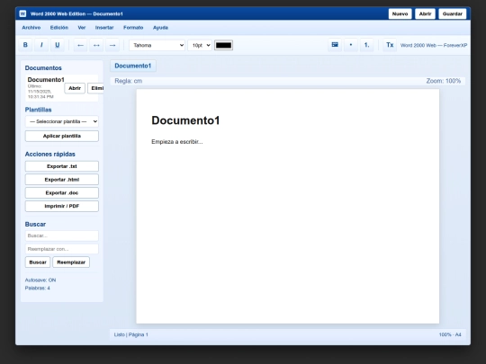Click the Word W logo in the title bar

[22, 13]
